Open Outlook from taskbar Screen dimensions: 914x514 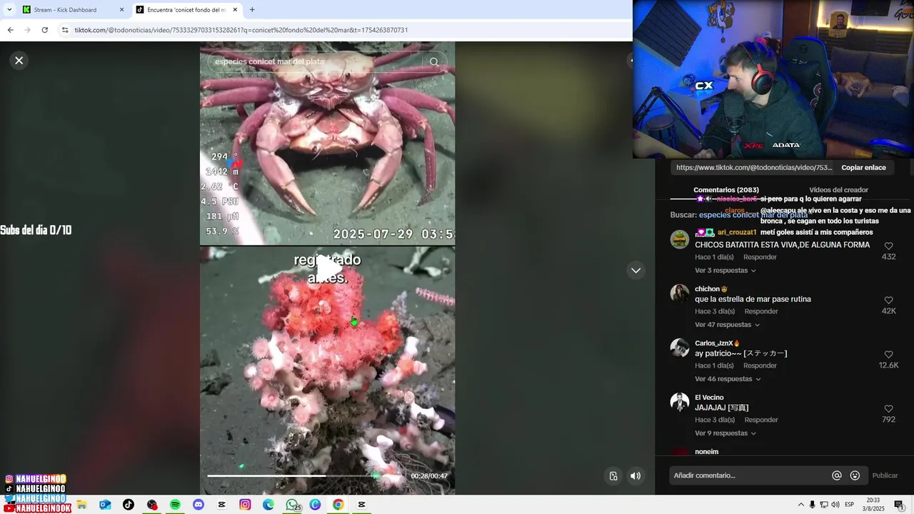[105, 505]
